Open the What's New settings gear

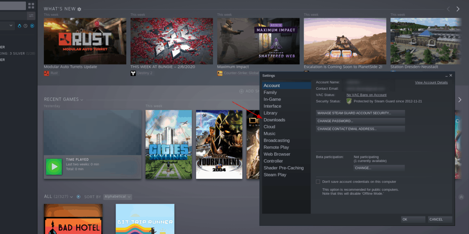79,9
